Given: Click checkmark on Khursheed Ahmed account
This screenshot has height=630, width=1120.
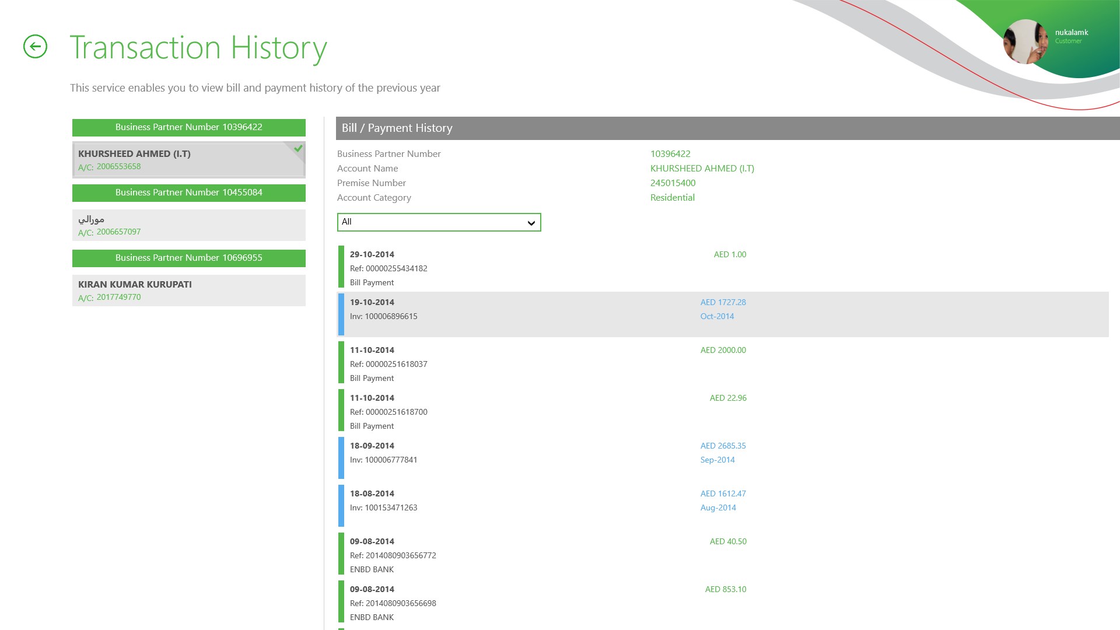Looking at the screenshot, I should pyautogui.click(x=298, y=149).
